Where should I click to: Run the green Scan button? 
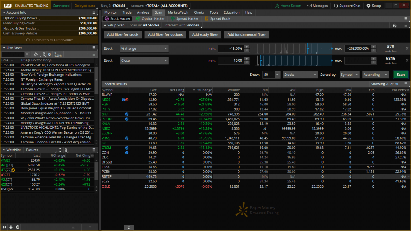[x=401, y=75]
